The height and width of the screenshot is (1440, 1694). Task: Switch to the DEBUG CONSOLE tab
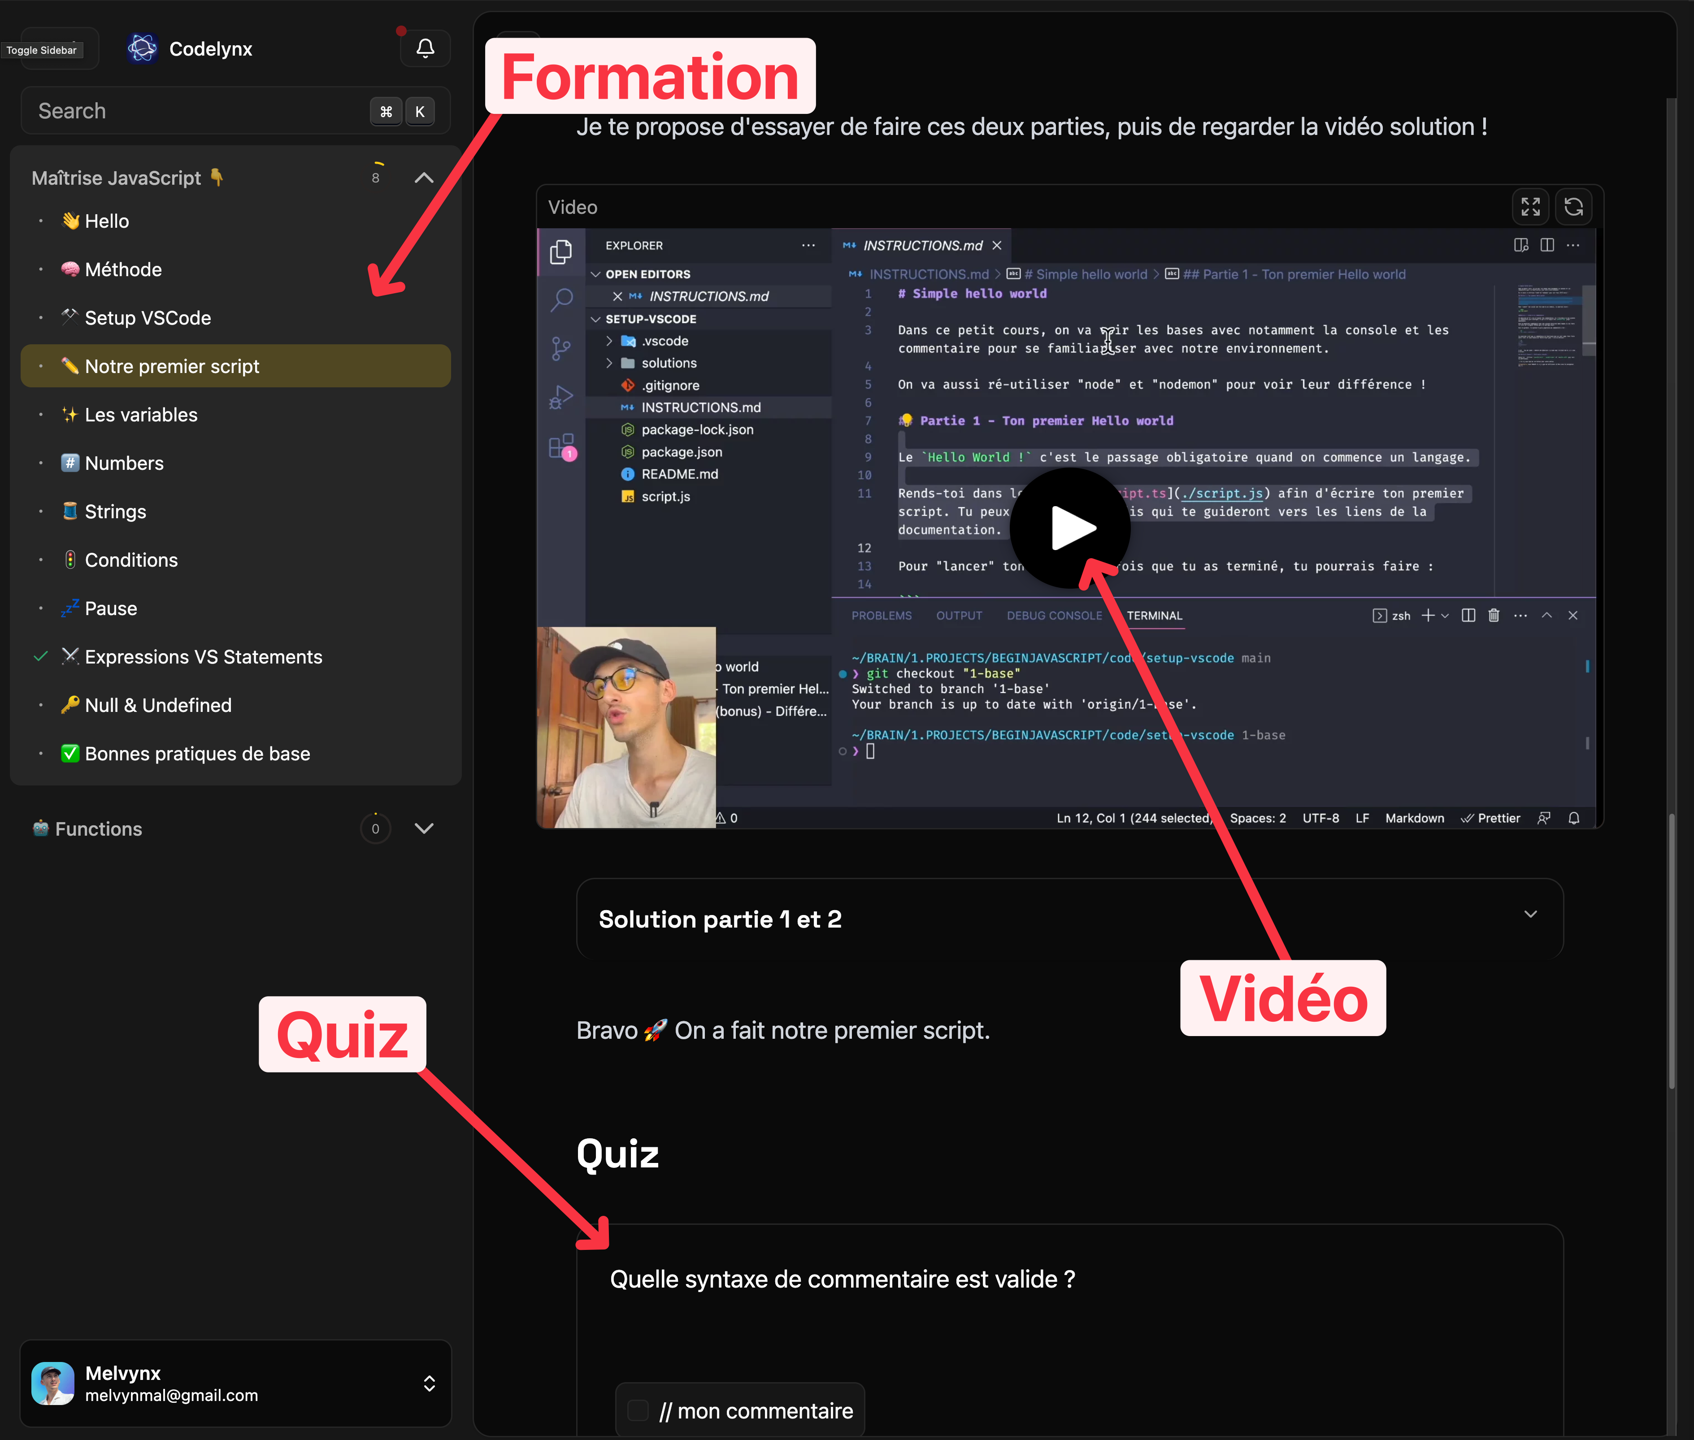1054,616
